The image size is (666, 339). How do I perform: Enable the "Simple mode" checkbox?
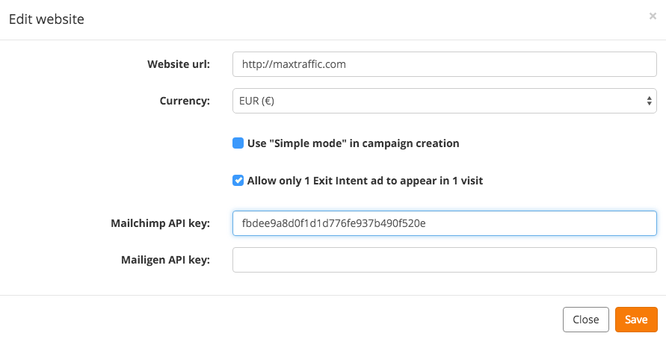point(238,143)
